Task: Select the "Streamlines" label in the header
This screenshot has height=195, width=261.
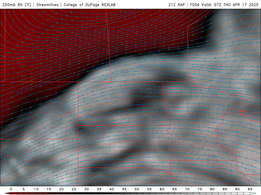Action: click(47, 5)
